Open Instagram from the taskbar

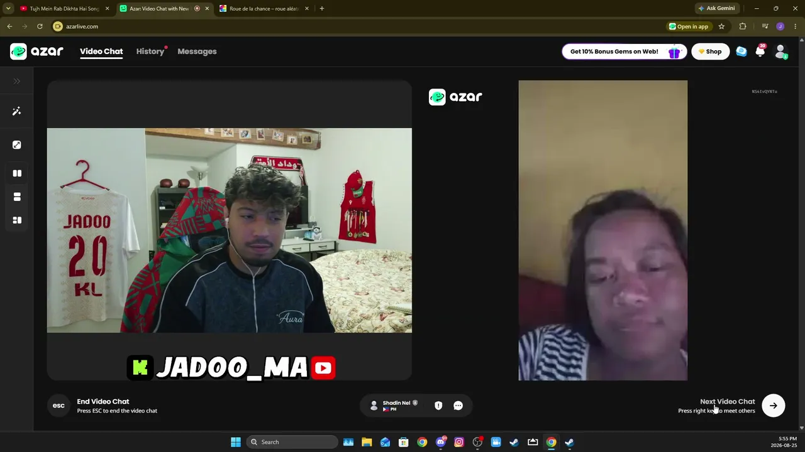click(x=459, y=442)
